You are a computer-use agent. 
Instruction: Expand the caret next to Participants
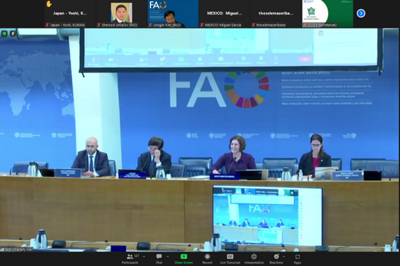click(144, 256)
